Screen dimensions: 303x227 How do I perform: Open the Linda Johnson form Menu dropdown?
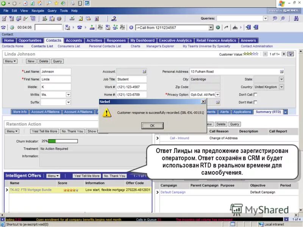[10, 61]
